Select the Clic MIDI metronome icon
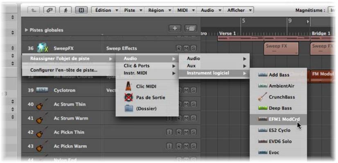Screen dimensions: 338x163 point(129,86)
